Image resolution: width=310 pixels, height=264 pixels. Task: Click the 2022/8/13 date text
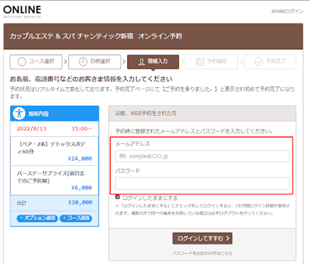(x=31, y=129)
